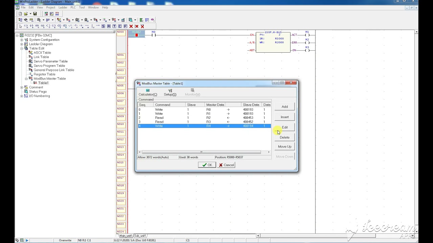Viewport: 433px width, 243px height.
Task: Switch to the Main_unit1 tab
Action: pyautogui.click(x=125, y=236)
